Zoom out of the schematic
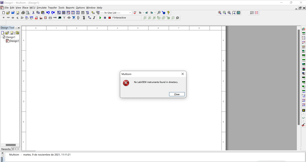 pos(224,13)
